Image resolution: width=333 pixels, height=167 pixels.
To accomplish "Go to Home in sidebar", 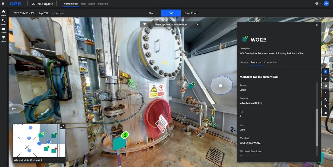I will click(3, 13).
